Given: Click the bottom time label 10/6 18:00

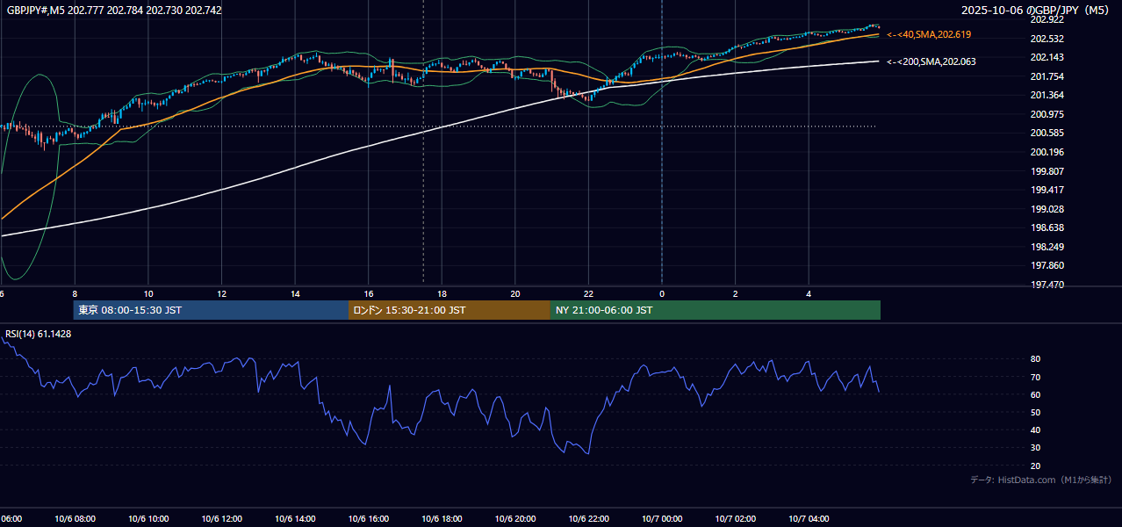Looking at the screenshot, I should [x=442, y=519].
